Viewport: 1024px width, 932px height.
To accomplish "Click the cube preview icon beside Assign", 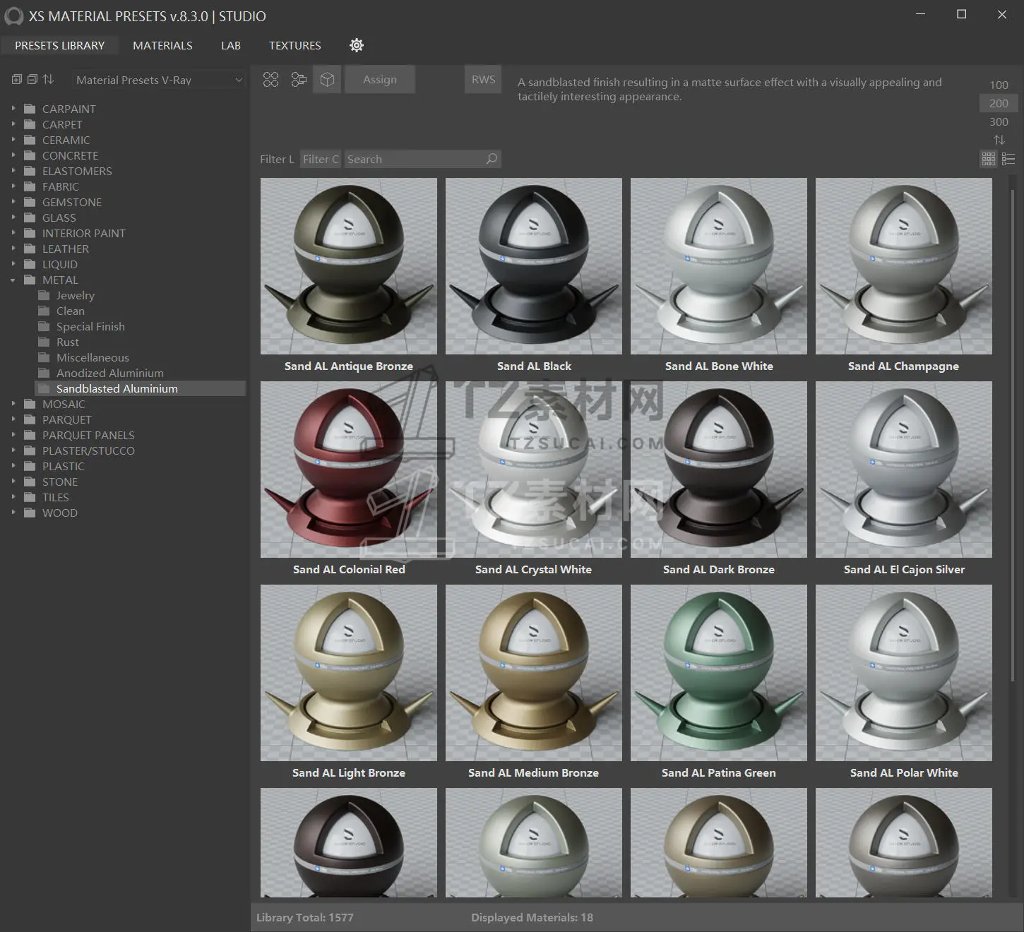I will pyautogui.click(x=327, y=80).
